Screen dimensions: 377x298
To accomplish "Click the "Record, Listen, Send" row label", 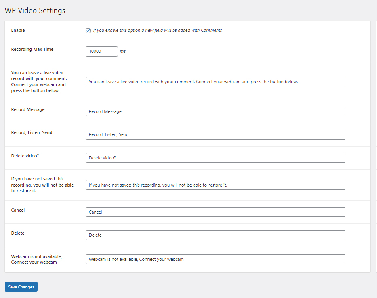I will 32,132.
